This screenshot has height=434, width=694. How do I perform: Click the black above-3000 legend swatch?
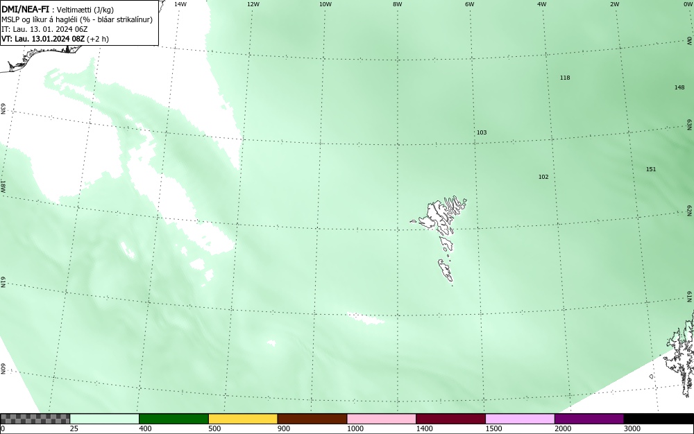(x=659, y=419)
